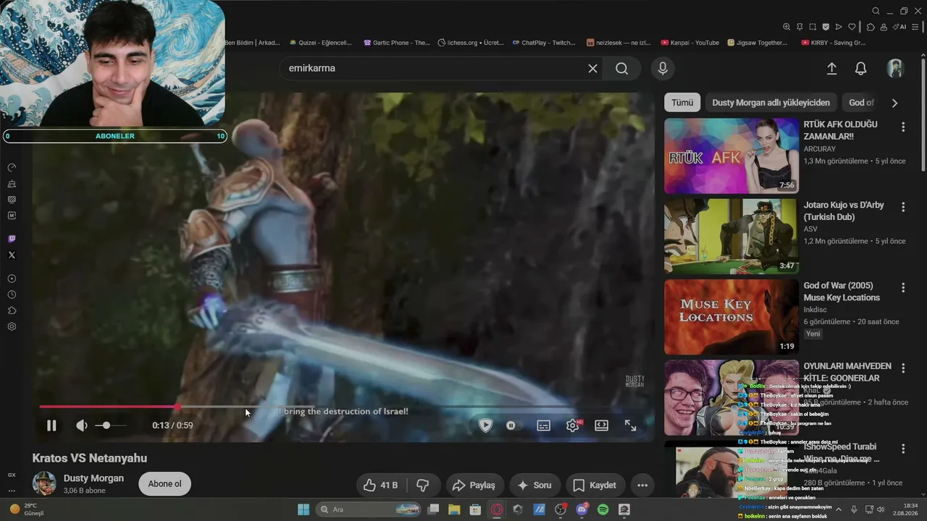Click the heart bookmark toolbar icon
Viewport: 927px width, 521px height.
(x=852, y=27)
